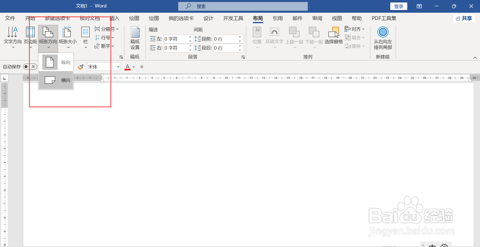Click the Format Painter brush icon

[80, 67]
